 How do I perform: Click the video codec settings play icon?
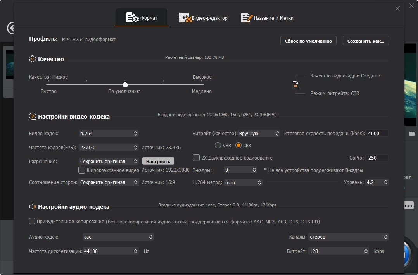pyautogui.click(x=32, y=116)
